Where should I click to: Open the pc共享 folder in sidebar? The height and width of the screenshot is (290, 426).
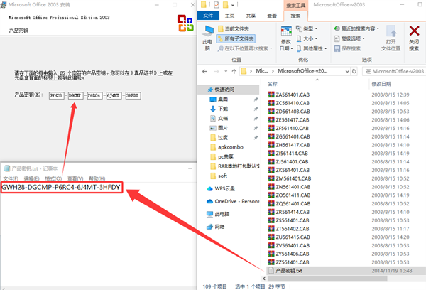click(x=226, y=156)
